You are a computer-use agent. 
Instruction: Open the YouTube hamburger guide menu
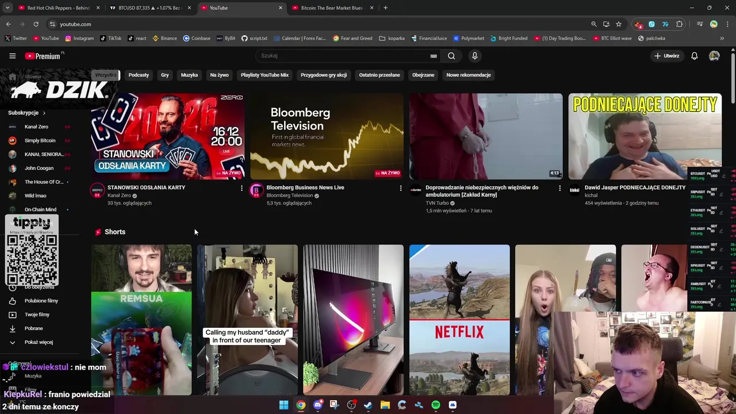(x=12, y=56)
